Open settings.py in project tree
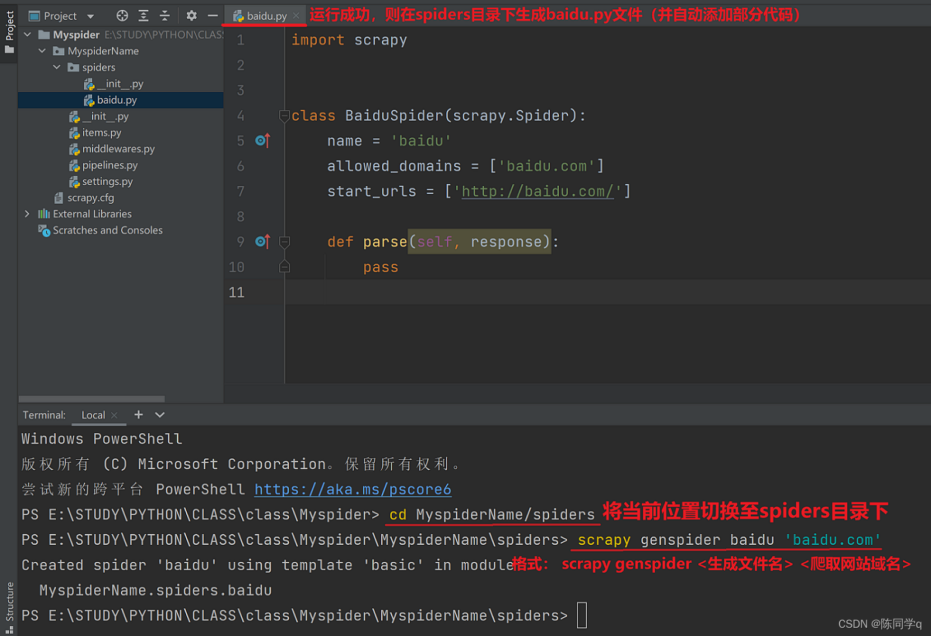This screenshot has height=636, width=931. click(107, 182)
